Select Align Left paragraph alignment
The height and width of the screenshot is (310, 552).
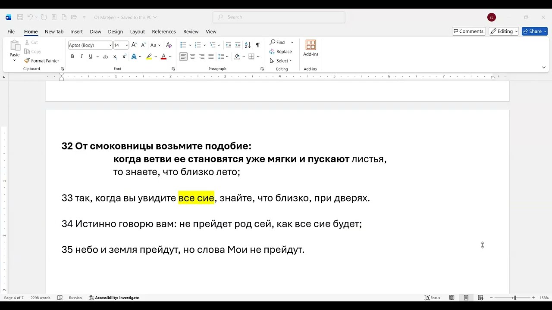[183, 56]
